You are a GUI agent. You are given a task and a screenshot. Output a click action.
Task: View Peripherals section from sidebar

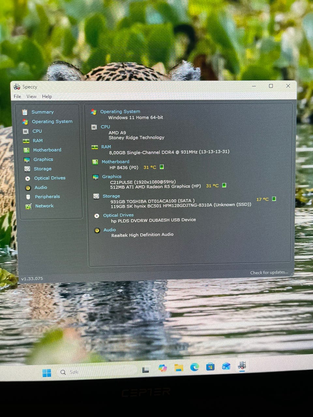pos(48,196)
